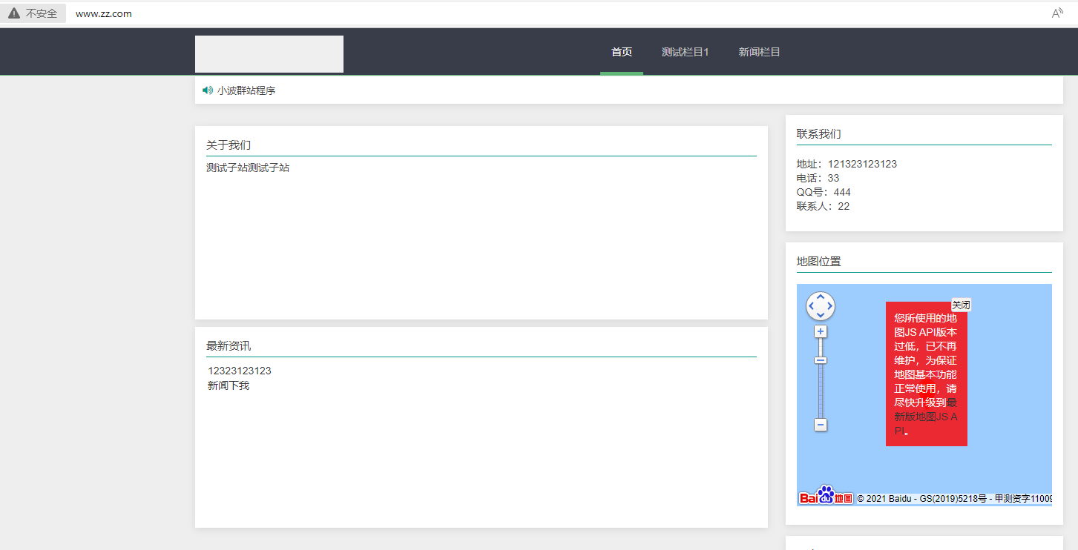Follow the 最新版地图JS API link
The height and width of the screenshot is (550, 1078).
tap(926, 417)
